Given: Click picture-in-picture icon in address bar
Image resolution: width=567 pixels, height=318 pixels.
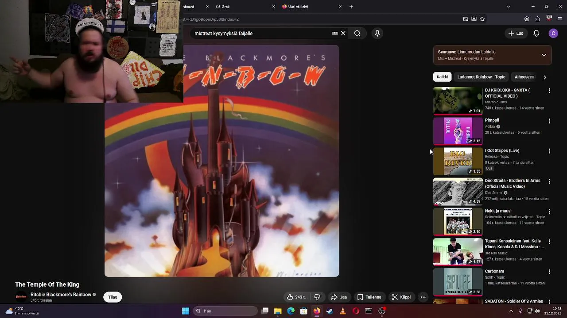Looking at the screenshot, I should pyautogui.click(x=466, y=19).
